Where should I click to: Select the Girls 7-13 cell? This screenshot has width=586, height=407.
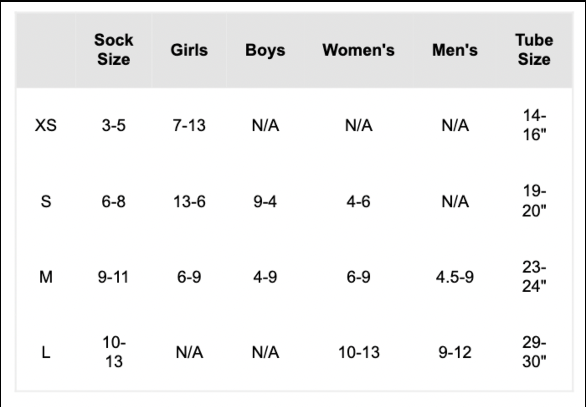[x=189, y=125]
